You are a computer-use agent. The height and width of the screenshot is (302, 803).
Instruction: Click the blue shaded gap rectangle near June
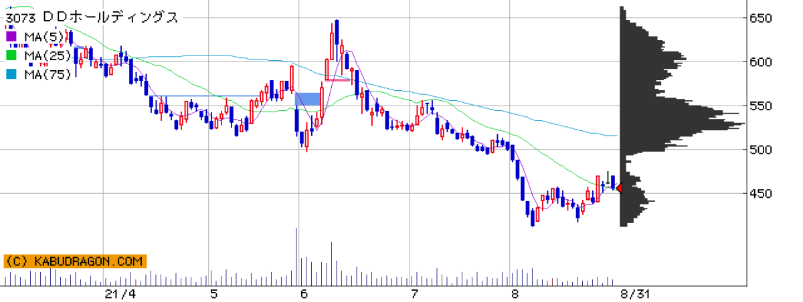(308, 99)
